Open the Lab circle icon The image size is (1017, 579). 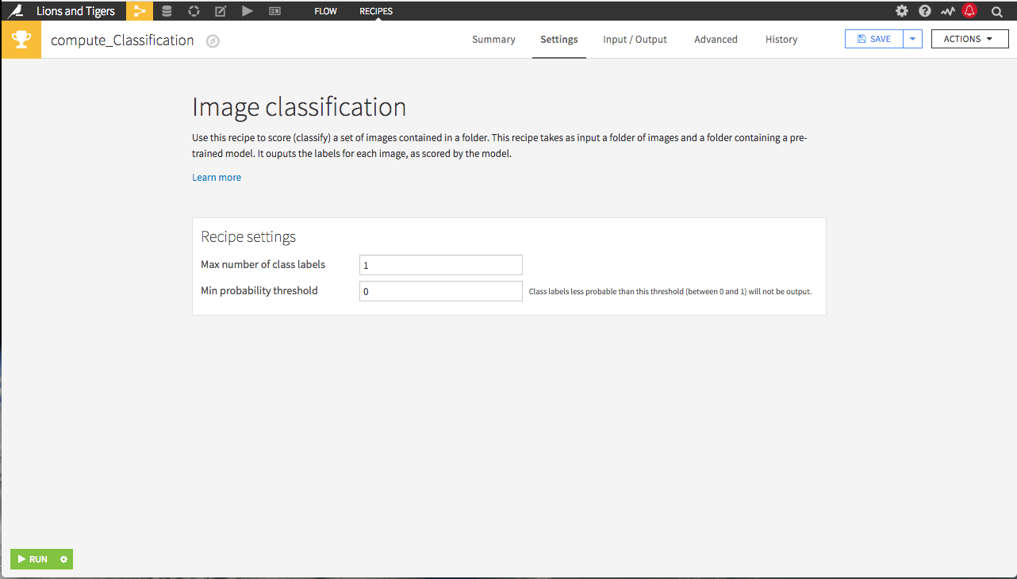[194, 11]
